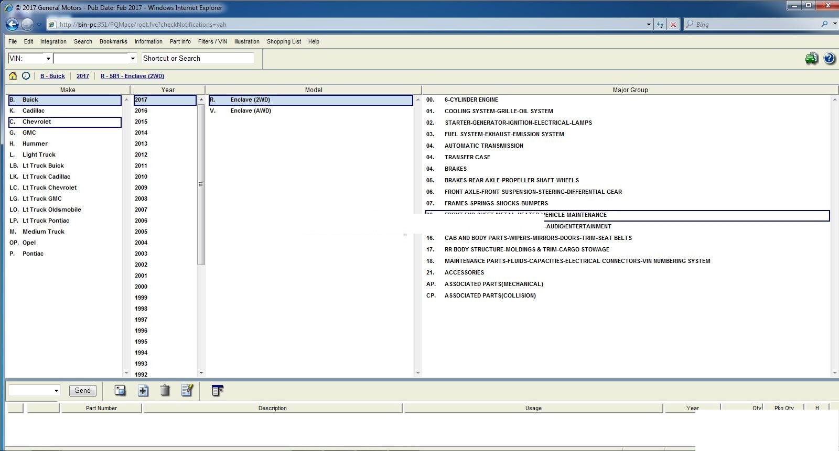Image resolution: width=839 pixels, height=451 pixels.
Task: Open the Filters / VIN menu
Action: click(x=212, y=41)
